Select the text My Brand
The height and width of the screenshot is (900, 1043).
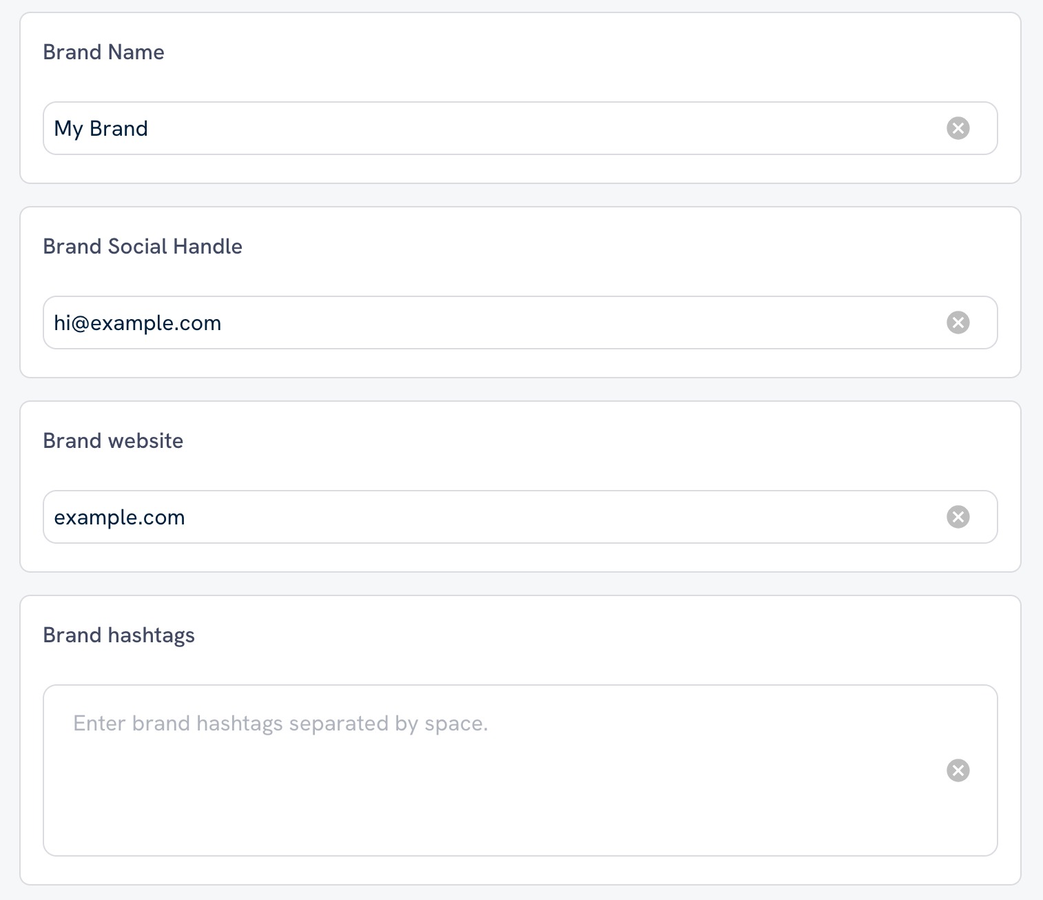[x=101, y=128]
